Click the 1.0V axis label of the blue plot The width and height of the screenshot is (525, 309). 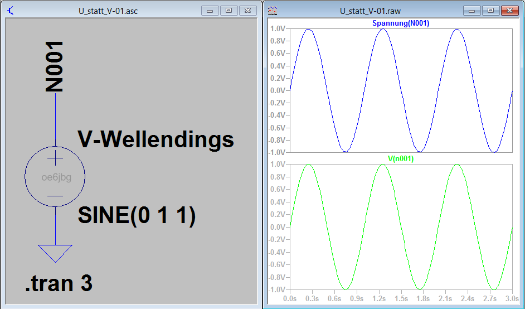click(x=278, y=29)
